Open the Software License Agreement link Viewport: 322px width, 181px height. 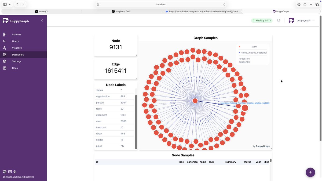point(18,177)
